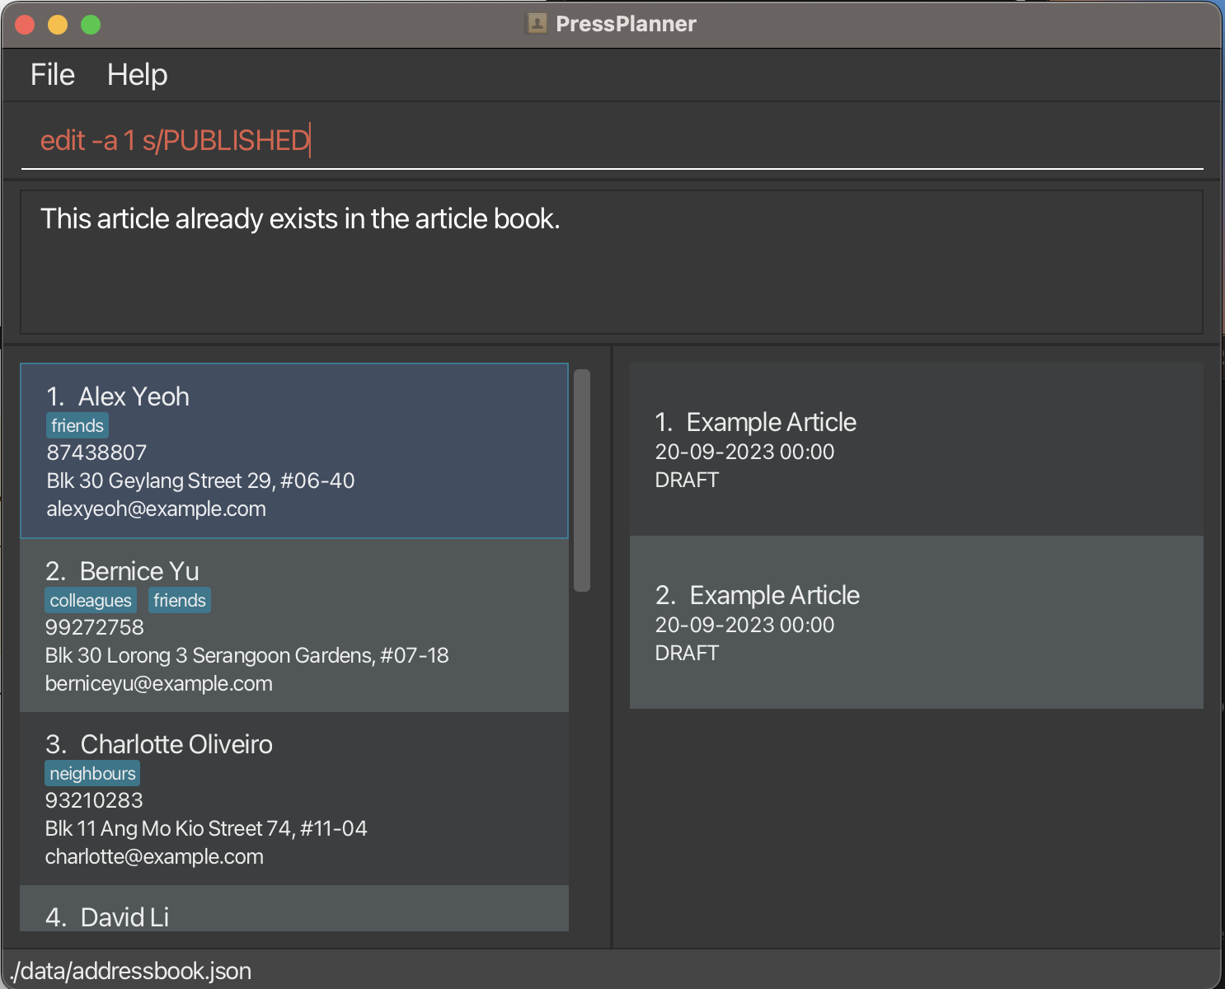1225x989 pixels.
Task: Click the colleagues tag under Bernice Yu
Action: pyautogui.click(x=91, y=601)
